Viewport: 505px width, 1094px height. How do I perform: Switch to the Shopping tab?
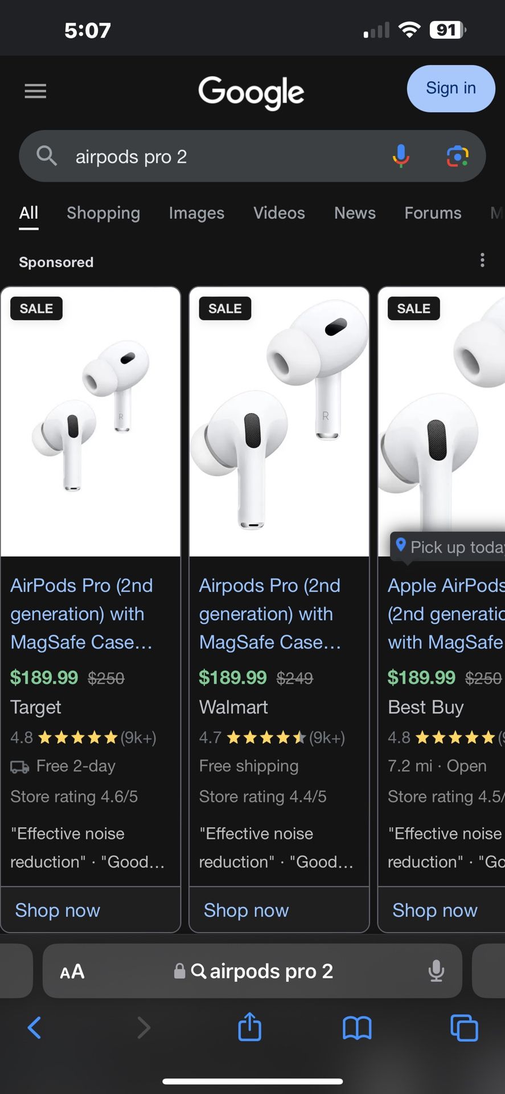click(x=103, y=213)
